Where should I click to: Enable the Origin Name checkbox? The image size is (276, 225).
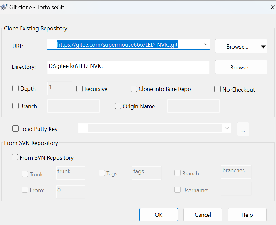[x=118, y=106]
